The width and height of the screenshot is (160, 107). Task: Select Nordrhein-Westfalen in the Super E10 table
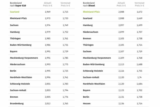[x=21, y=77]
